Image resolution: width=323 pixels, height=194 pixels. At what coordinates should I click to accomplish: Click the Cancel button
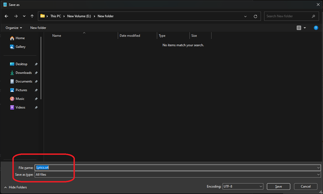pyautogui.click(x=306, y=187)
